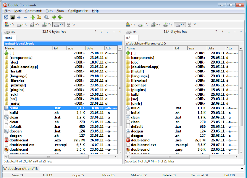Image resolution: width=247 pixels, height=178 pixels.
Task: Open the Tabs menu
Action: 49,11
